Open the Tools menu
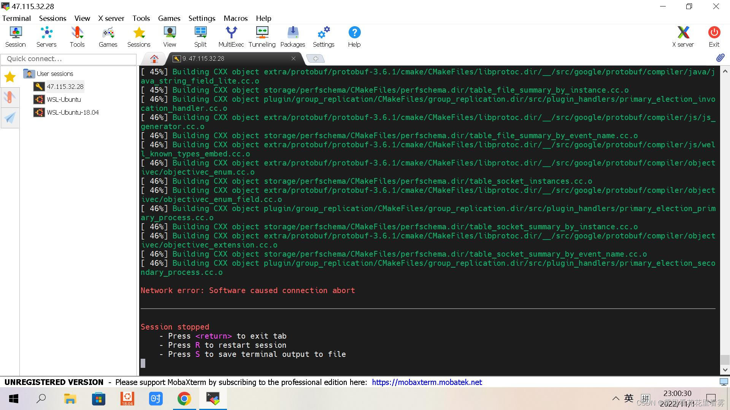This screenshot has width=730, height=410. tap(141, 18)
